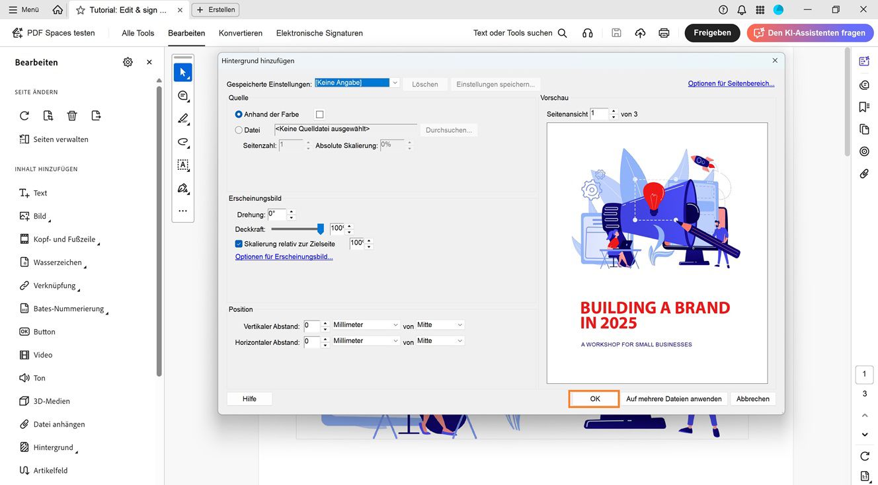The width and height of the screenshot is (878, 485).
Task: Click the Freigeben share button
Action: coord(713,33)
